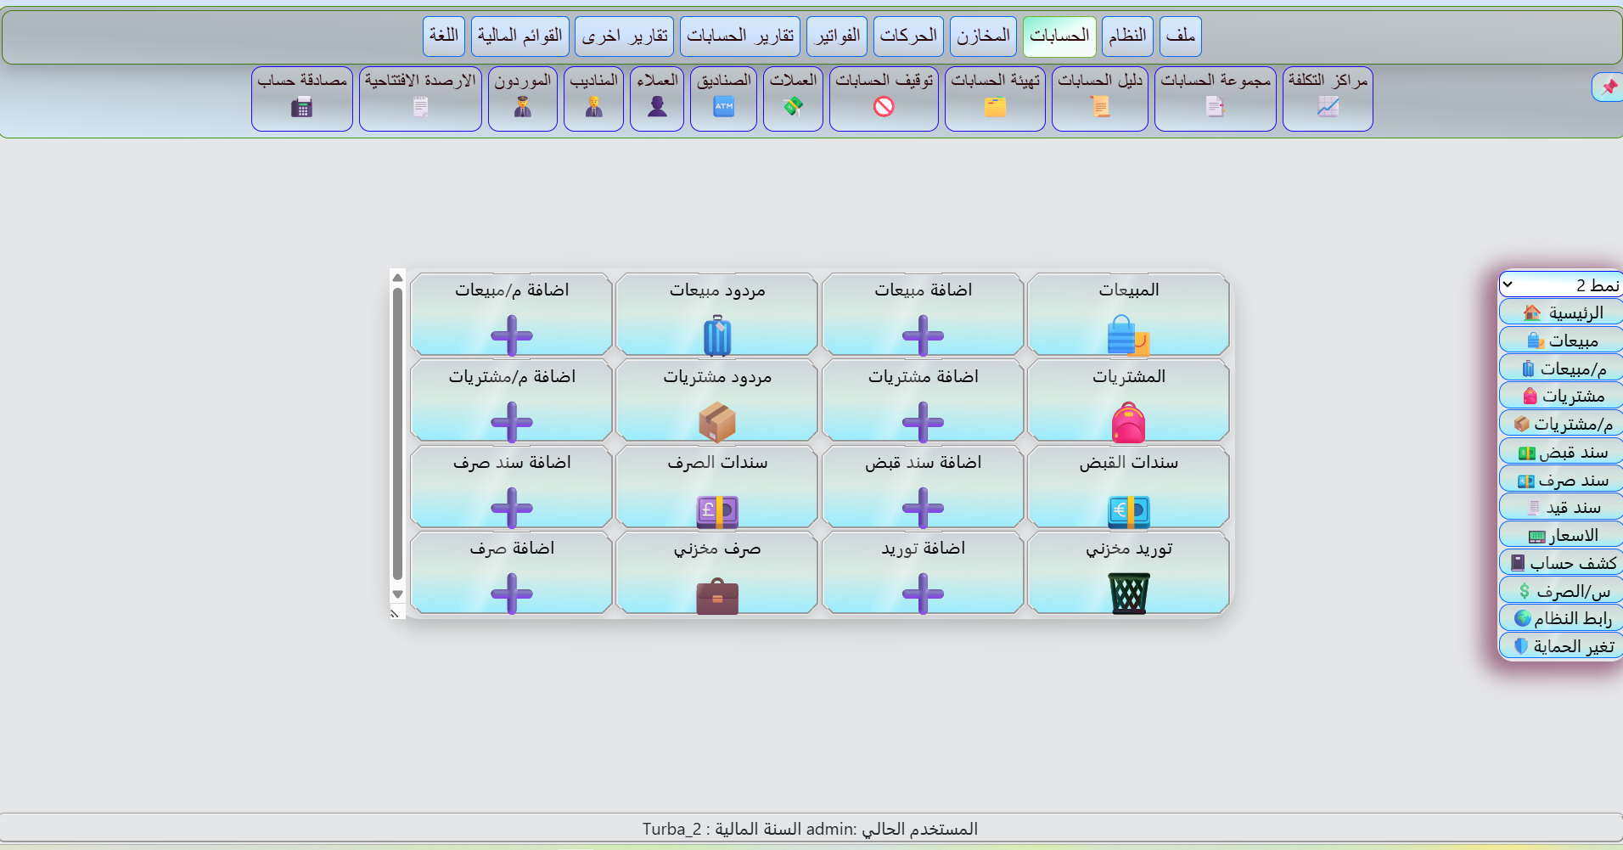This screenshot has height=850, width=1623.
Task: Open مردود مشتريات purchase returns tile
Action: click(717, 400)
